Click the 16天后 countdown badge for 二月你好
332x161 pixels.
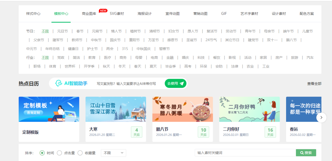click(270, 132)
